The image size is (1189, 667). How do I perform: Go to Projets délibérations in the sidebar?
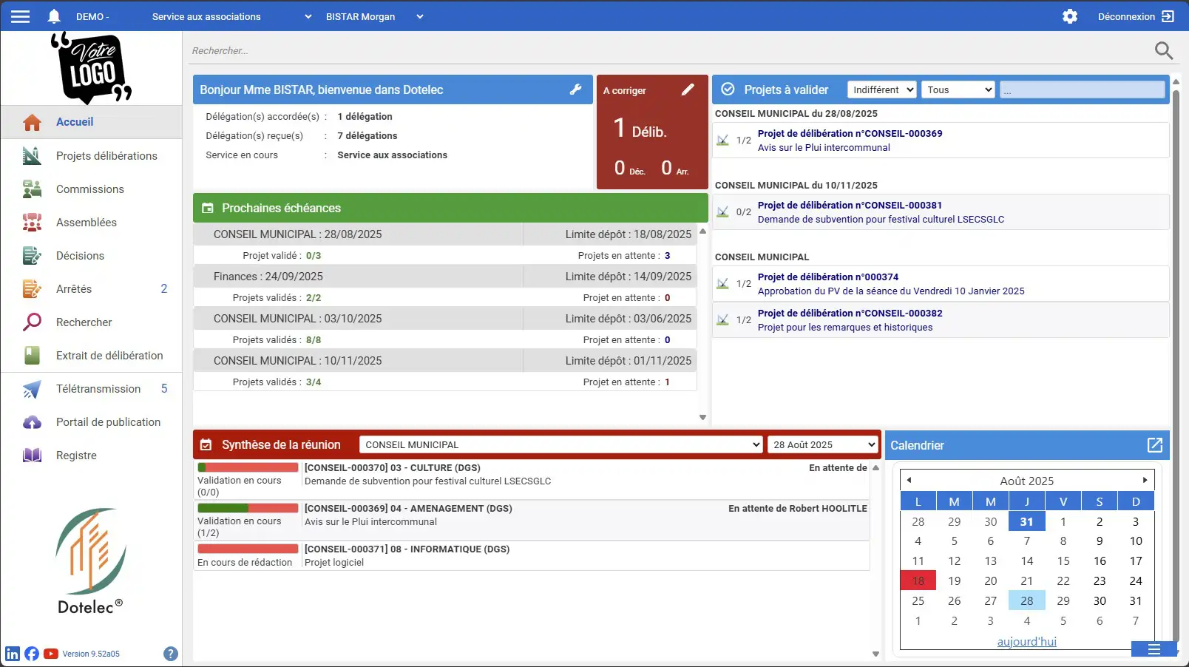tap(106, 156)
